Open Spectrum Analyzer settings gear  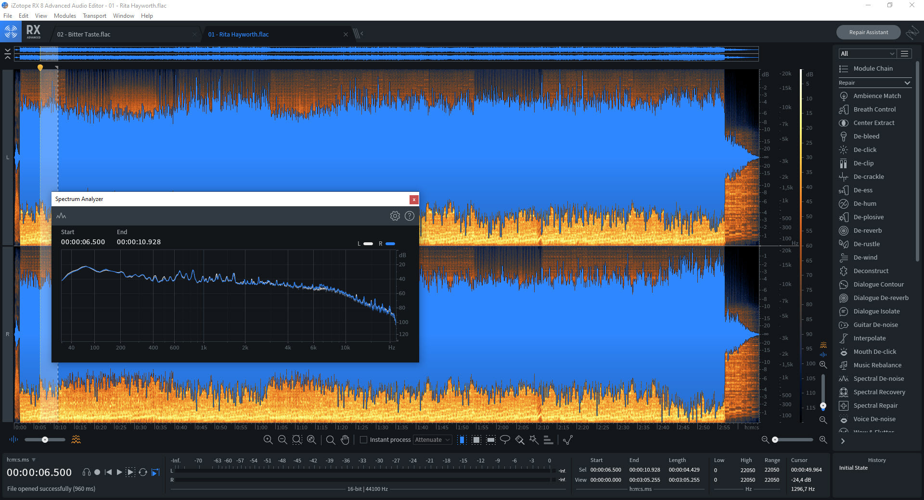[x=395, y=216]
